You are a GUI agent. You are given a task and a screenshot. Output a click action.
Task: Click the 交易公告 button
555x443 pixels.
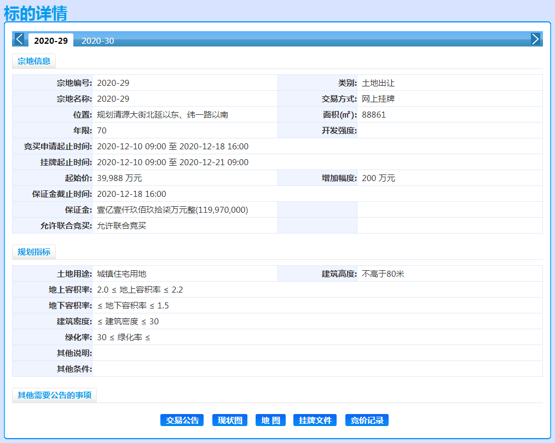182,420
